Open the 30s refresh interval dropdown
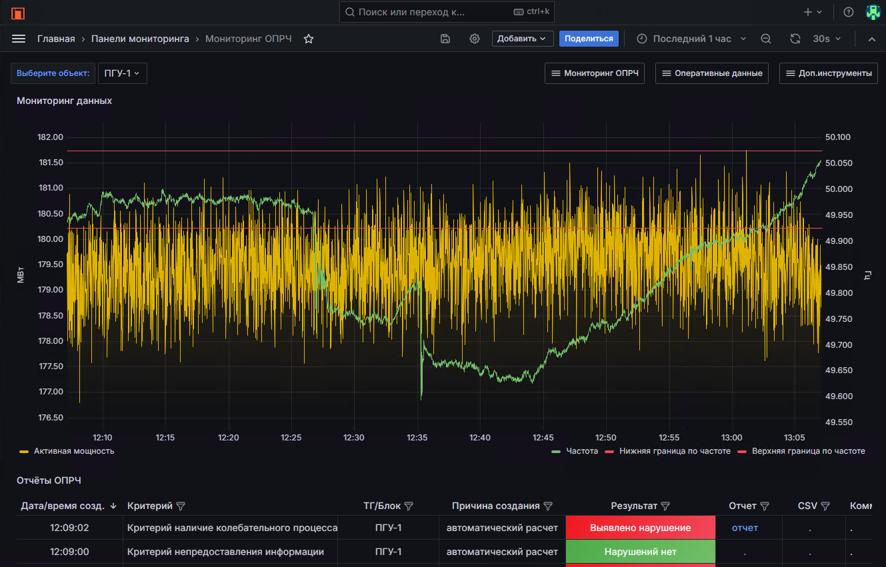 coord(827,39)
